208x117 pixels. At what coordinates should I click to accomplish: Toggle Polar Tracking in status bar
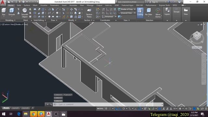click(x=123, y=109)
